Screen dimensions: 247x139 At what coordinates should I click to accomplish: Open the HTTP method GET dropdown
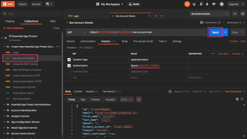point(77,32)
